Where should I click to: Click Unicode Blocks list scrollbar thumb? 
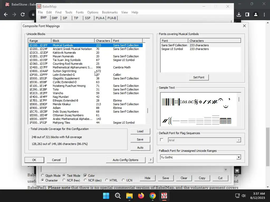pyautogui.click(x=148, y=110)
